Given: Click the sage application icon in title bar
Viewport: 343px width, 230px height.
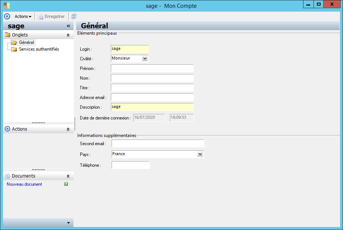Looking at the screenshot, I should pyautogui.click(x=7, y=6).
